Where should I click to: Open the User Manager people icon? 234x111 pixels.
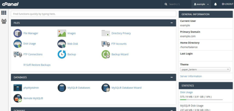4,21
